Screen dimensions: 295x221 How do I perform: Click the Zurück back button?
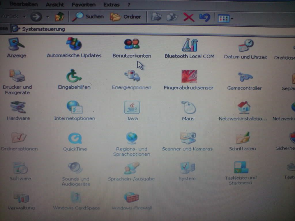(x=10, y=16)
